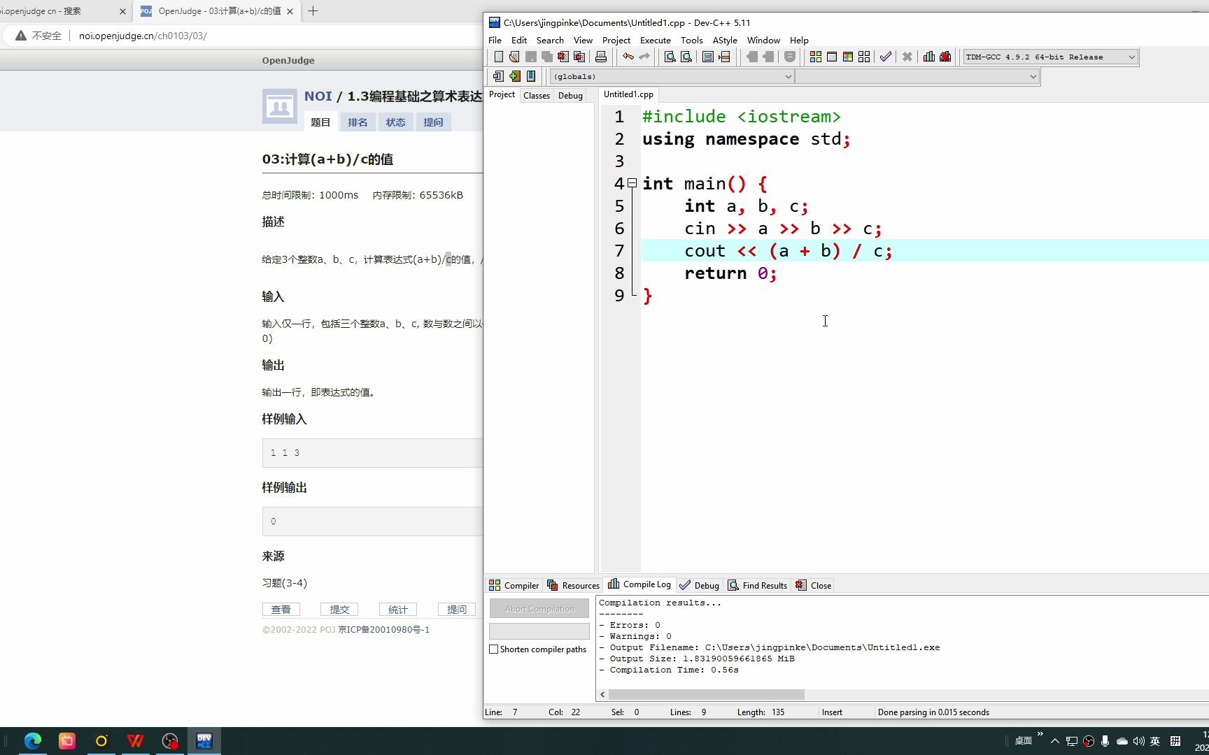
Task: Open the TDM-GCC compiler configuration dropdown
Action: [x=1049, y=57]
